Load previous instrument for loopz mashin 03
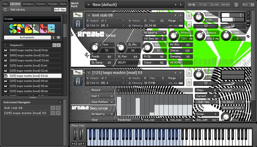 point(175,73)
